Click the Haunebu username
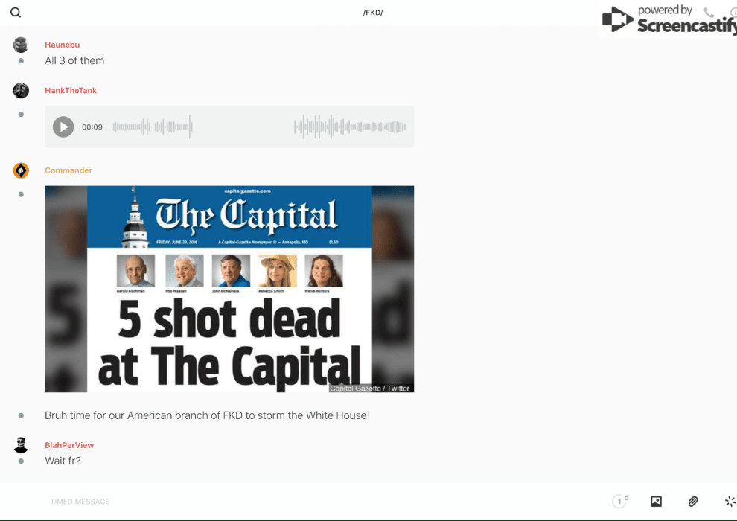Image resolution: width=737 pixels, height=521 pixels. [x=62, y=45]
